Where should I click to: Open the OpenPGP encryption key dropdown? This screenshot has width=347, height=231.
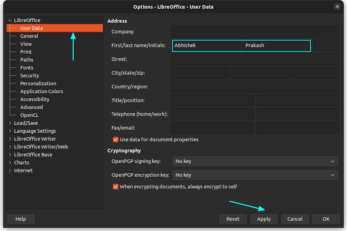click(x=255, y=175)
